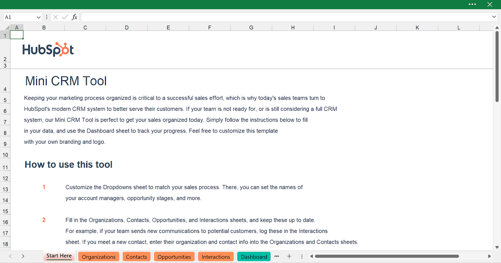Click the orange step number 2
This screenshot has height=263, width=501.
[44, 220]
